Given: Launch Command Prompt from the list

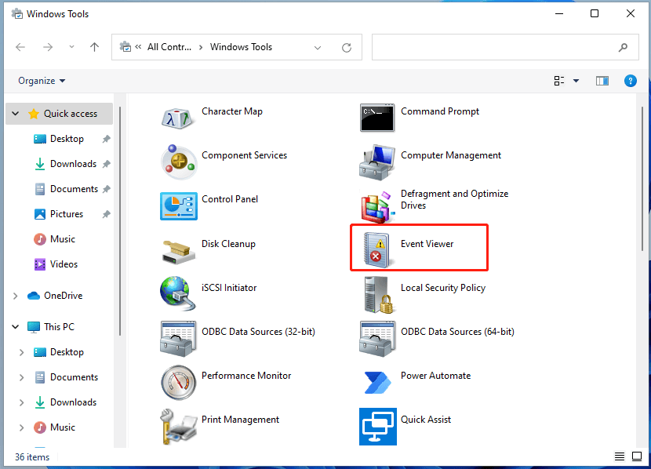Looking at the screenshot, I should click(x=377, y=118).
